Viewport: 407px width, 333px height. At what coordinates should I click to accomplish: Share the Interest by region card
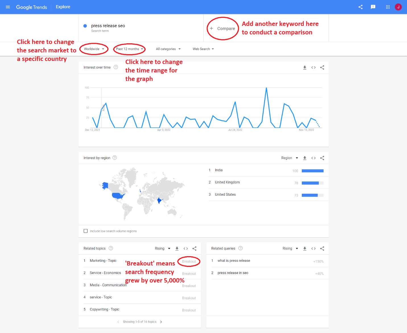pyautogui.click(x=322, y=158)
